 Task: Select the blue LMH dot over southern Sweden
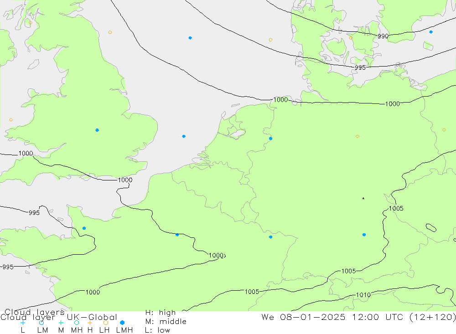[431, 32]
